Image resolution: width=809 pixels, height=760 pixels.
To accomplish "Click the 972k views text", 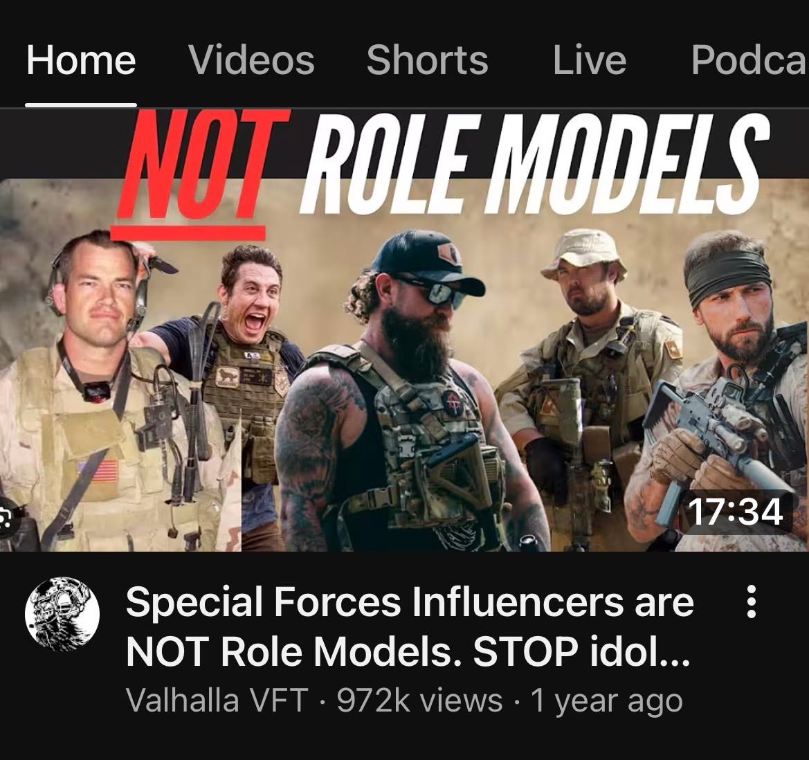I will point(419,700).
